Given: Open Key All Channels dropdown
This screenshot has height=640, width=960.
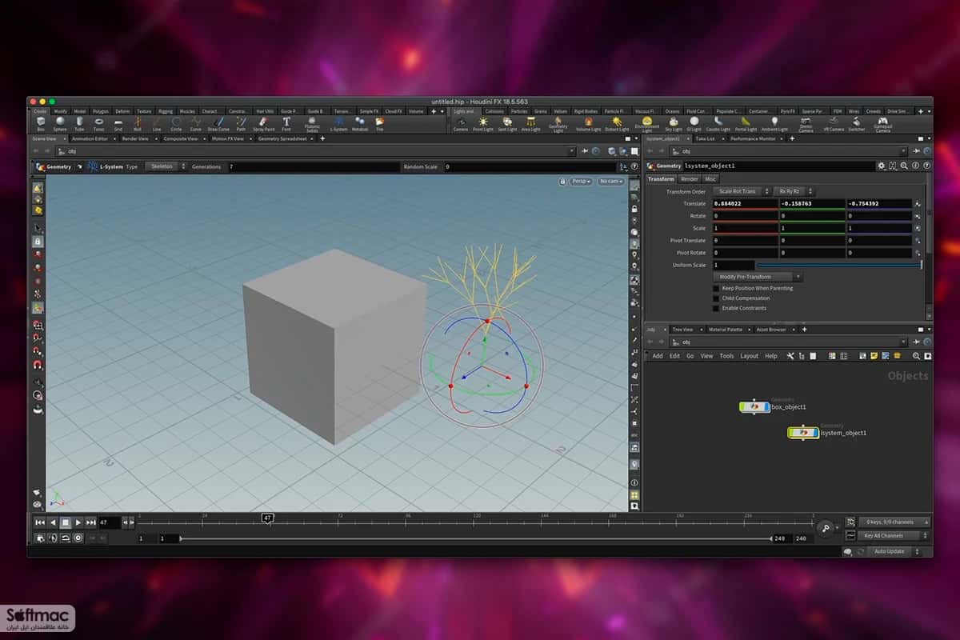Looking at the screenshot, I should tap(894, 536).
